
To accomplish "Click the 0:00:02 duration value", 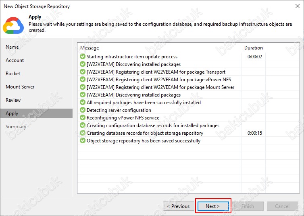I will [255, 57].
